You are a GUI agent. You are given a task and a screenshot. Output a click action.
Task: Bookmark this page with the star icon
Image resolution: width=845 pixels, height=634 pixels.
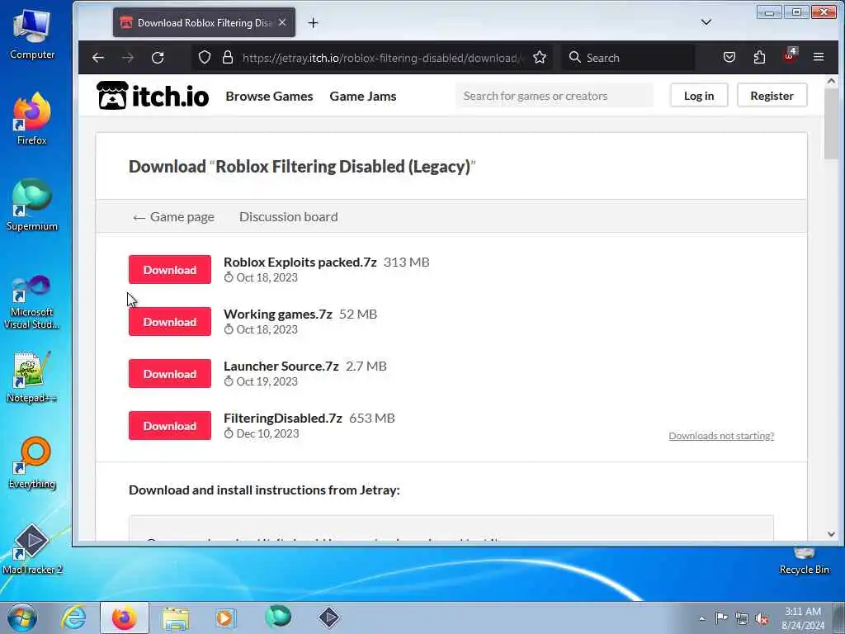[x=540, y=58]
